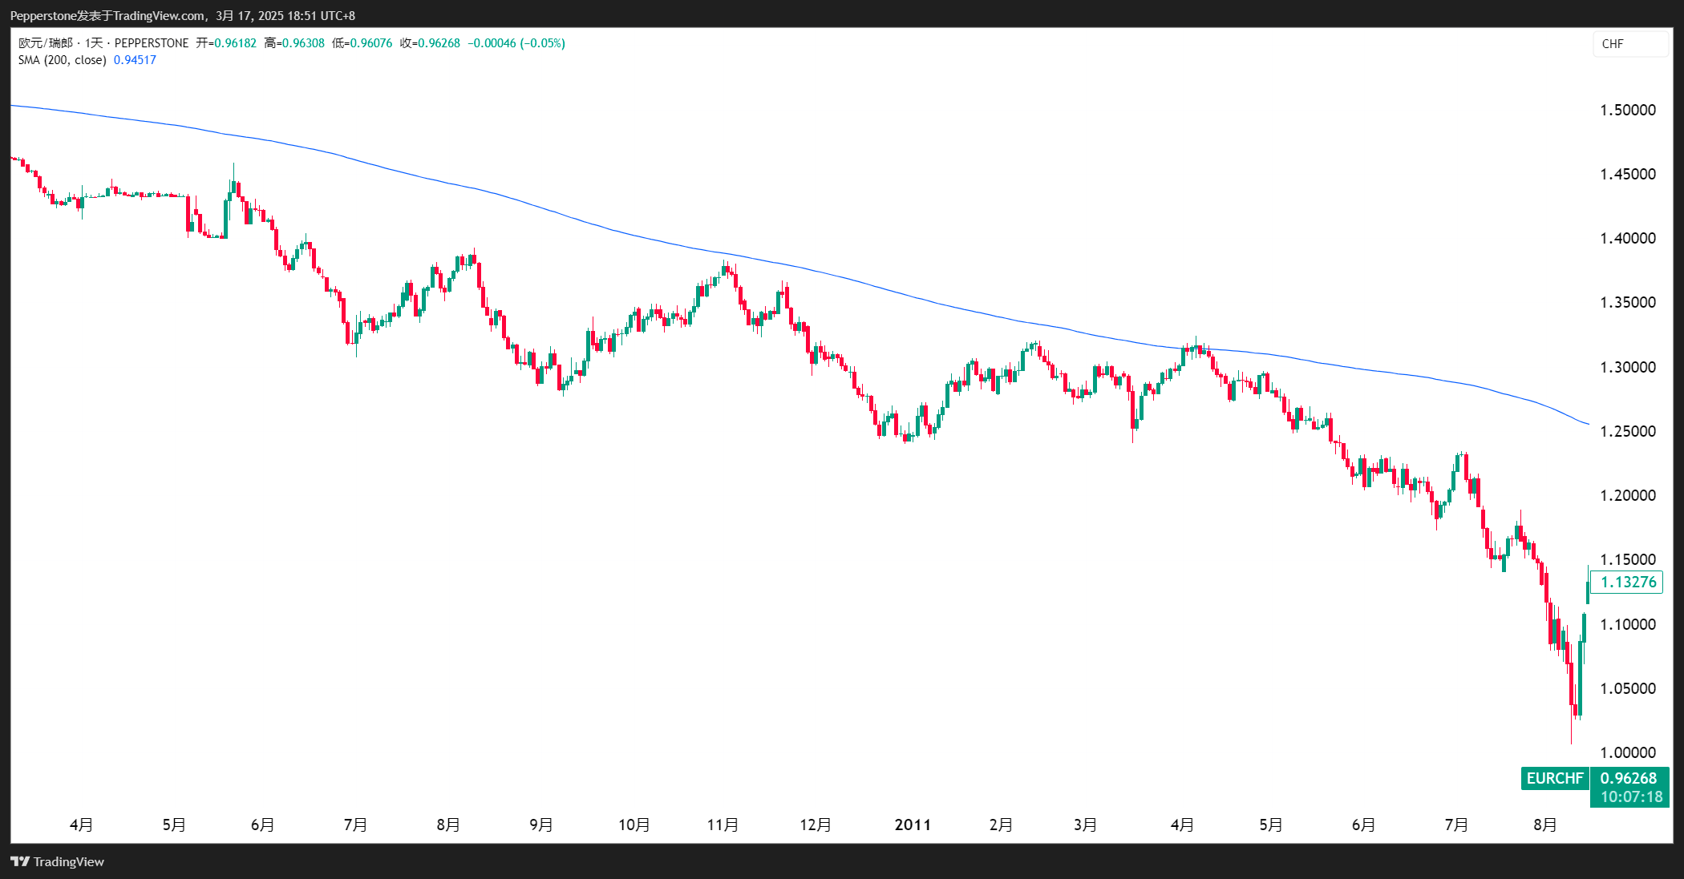Click the CHF currency box
Viewport: 1684px width, 879px height.
[x=1630, y=44]
